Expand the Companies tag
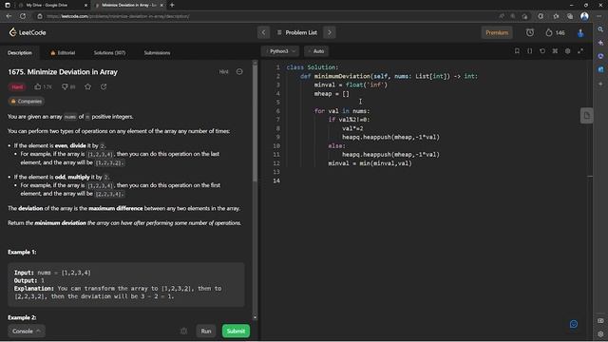Screen dimensions: 608x342 pyautogui.click(x=26, y=102)
